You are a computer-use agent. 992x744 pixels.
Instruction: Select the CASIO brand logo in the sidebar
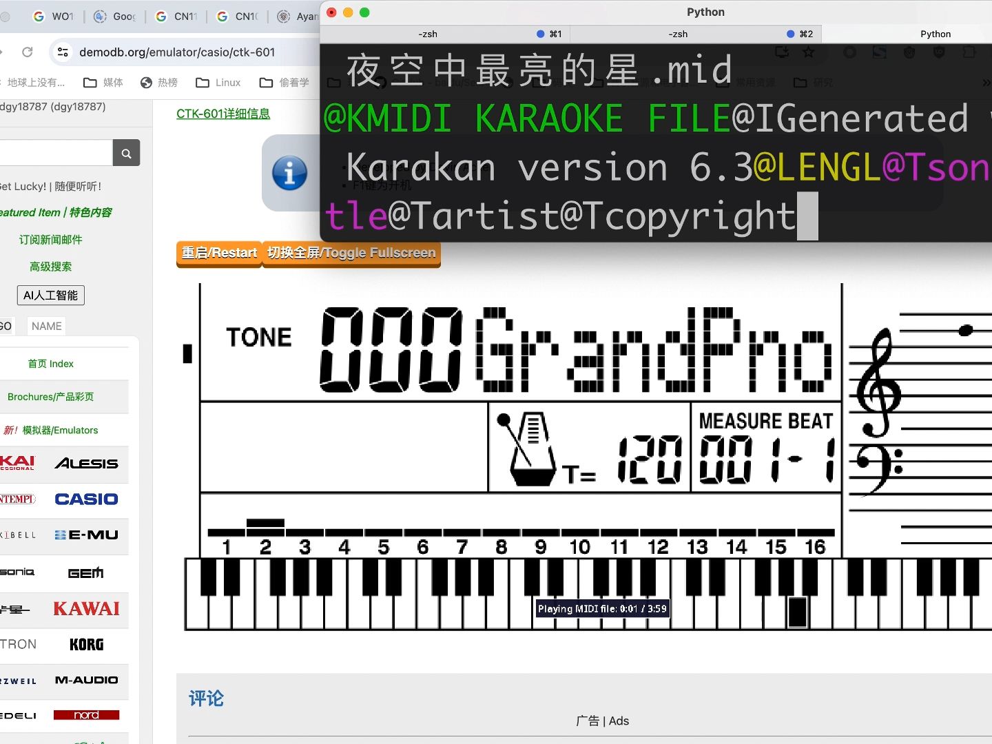(86, 498)
